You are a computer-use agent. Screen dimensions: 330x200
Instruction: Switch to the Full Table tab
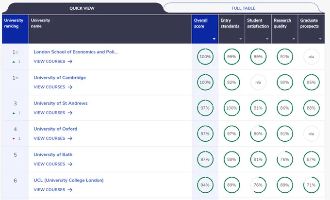coord(243,8)
